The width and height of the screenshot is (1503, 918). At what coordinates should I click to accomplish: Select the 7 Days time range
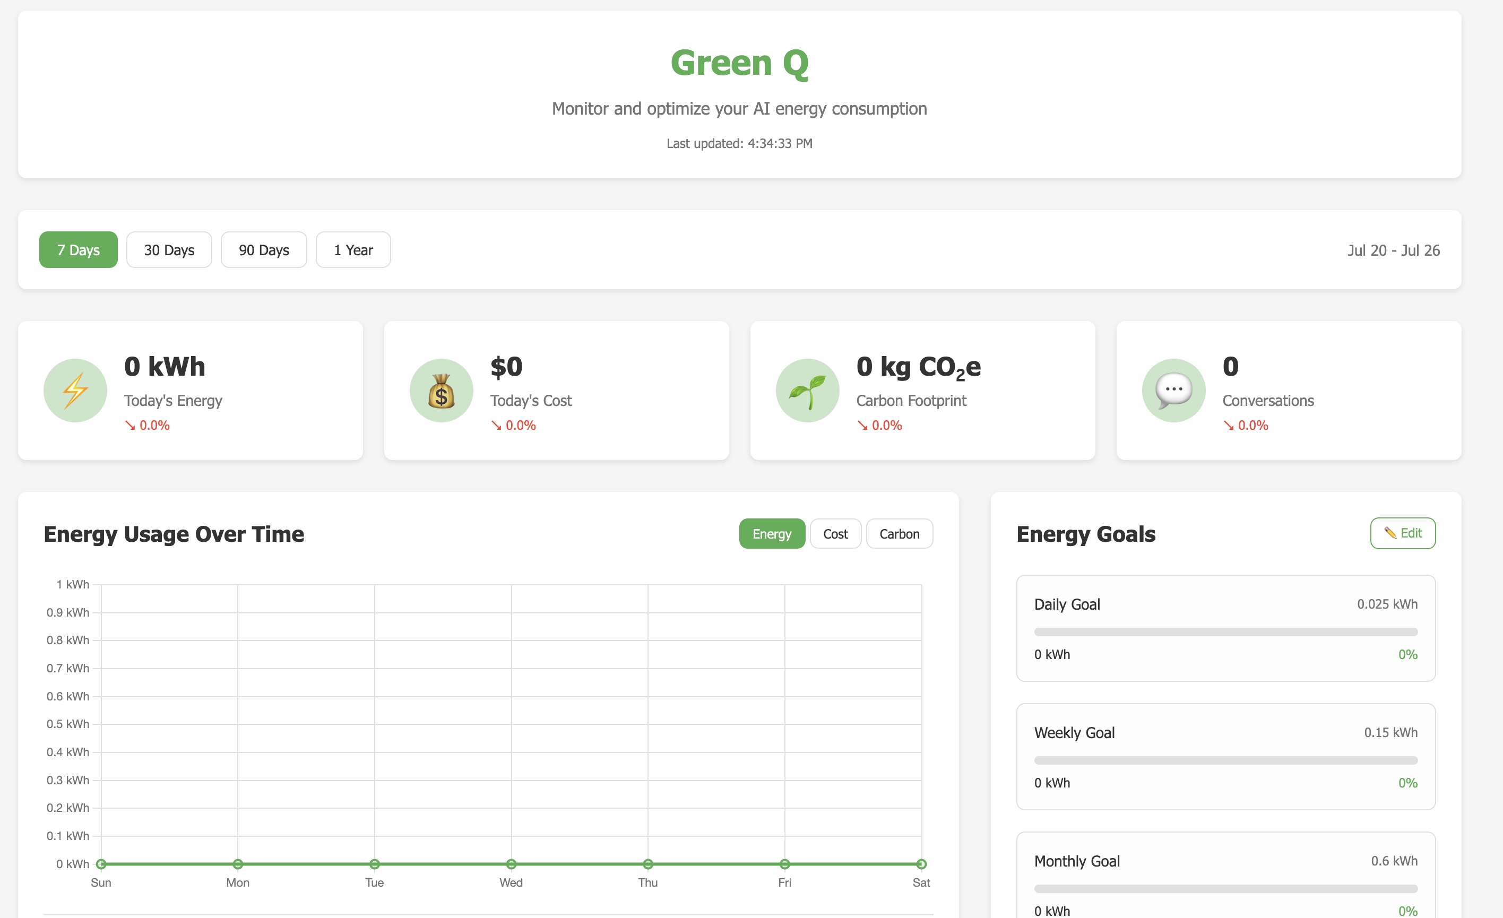[78, 250]
